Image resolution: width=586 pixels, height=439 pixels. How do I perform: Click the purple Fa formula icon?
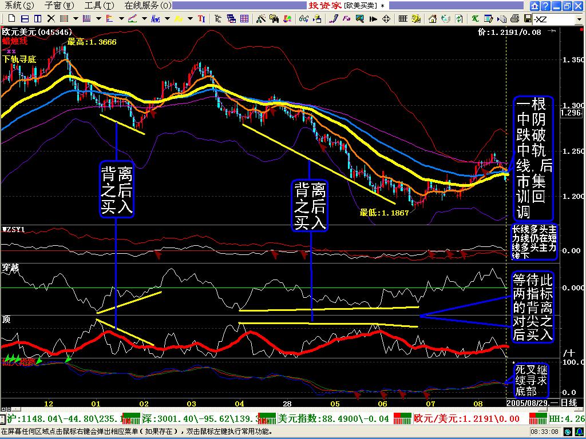point(346,19)
